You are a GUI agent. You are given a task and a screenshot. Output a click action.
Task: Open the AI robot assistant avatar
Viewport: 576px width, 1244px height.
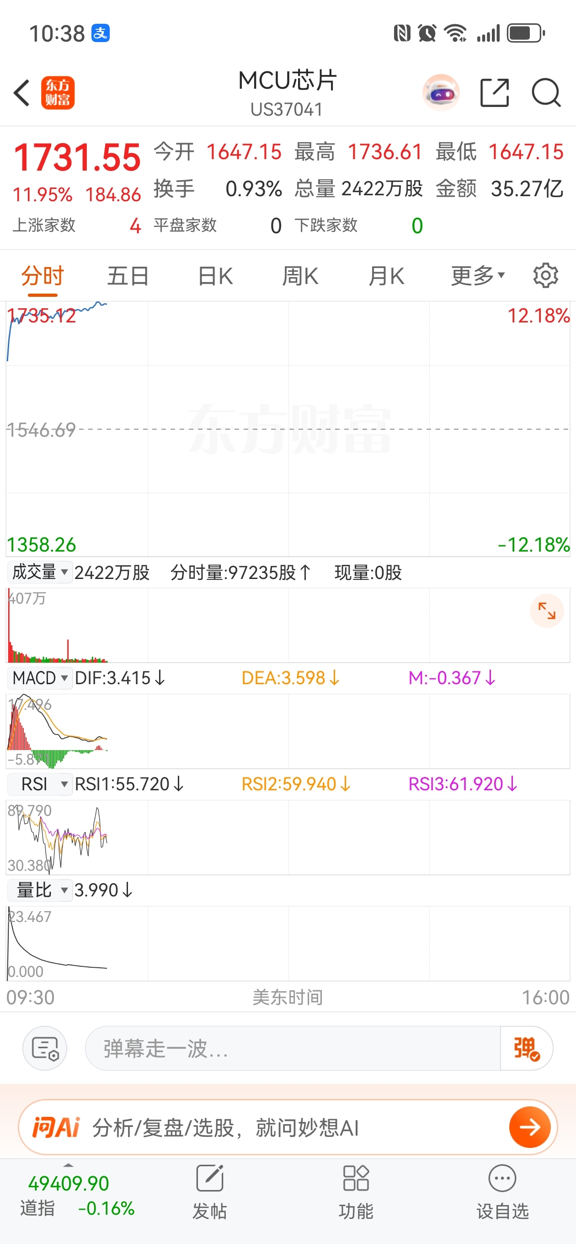tap(440, 93)
